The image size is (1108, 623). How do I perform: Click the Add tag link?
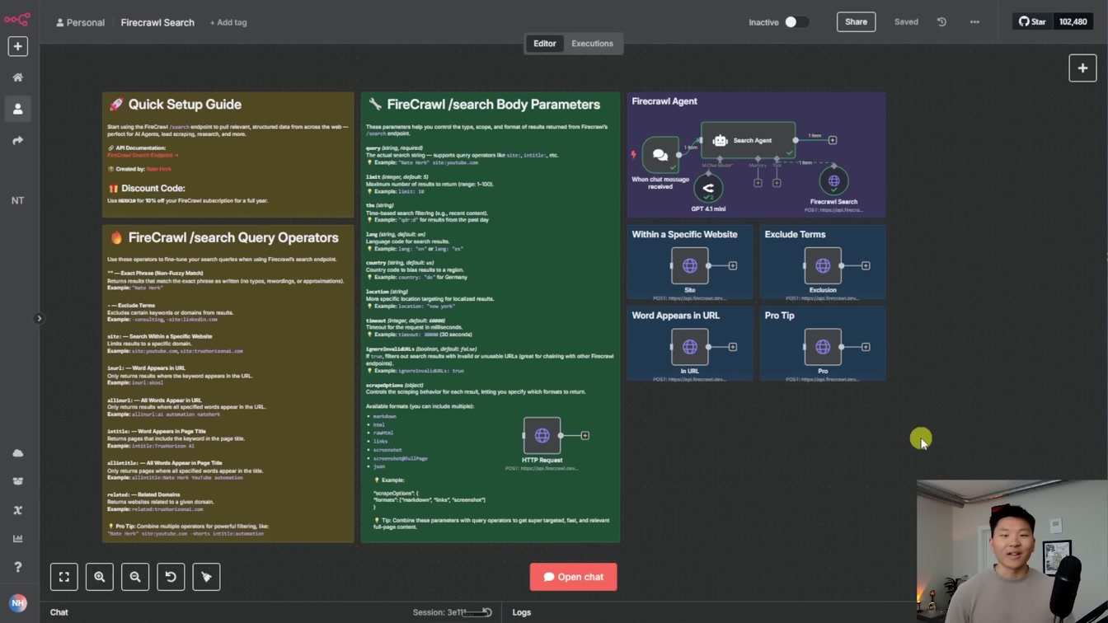[228, 22]
